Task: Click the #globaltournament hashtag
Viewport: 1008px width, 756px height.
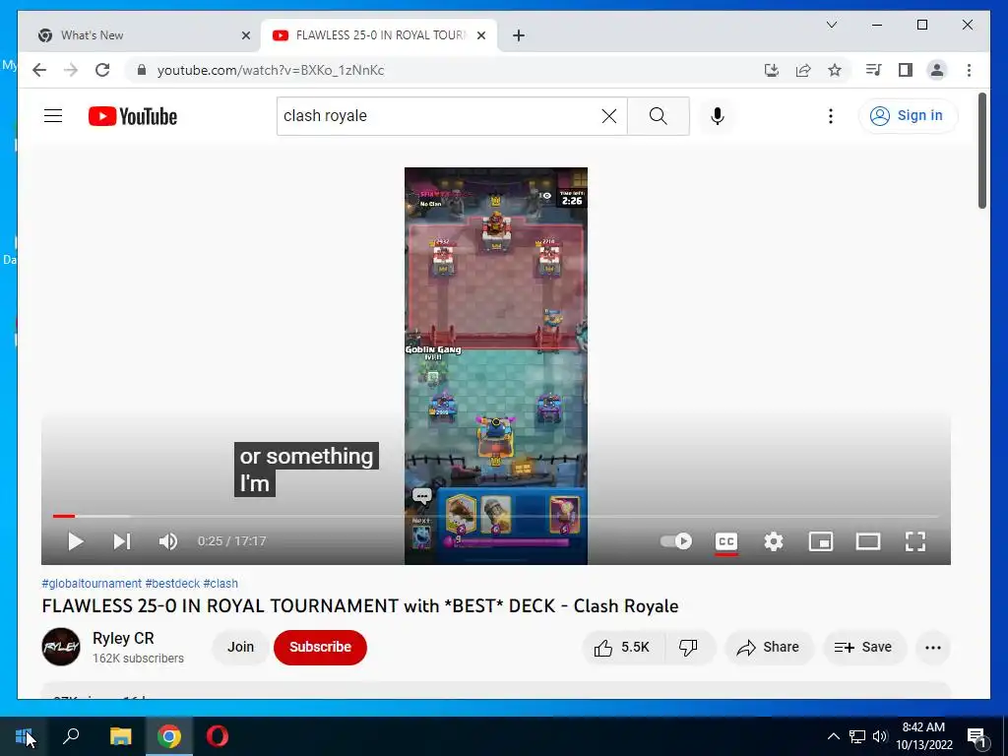Action: (92, 583)
